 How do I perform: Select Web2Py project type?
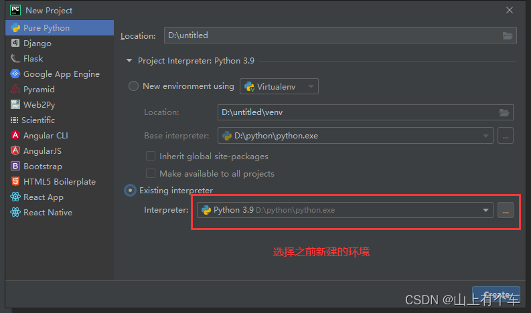click(x=60, y=104)
